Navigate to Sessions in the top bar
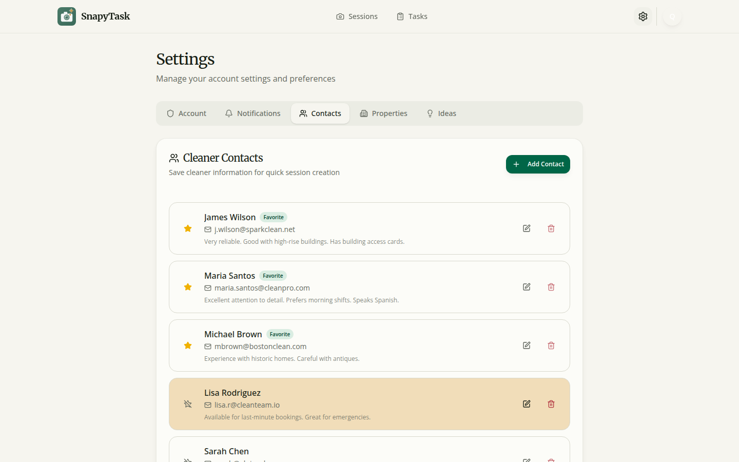The height and width of the screenshot is (462, 739). pyautogui.click(x=357, y=16)
